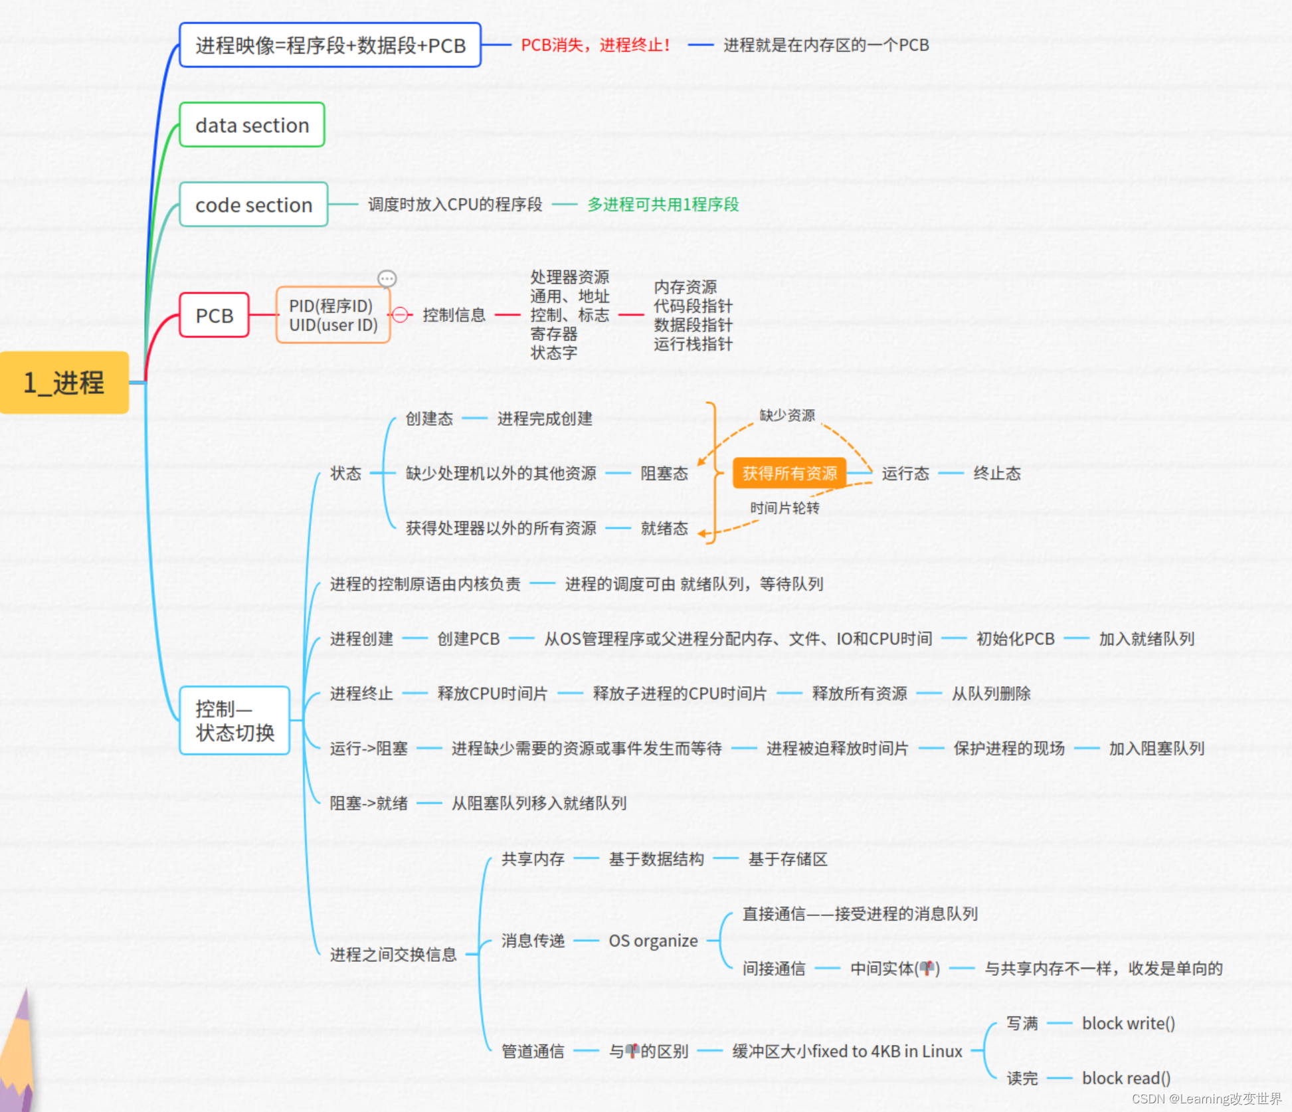Select the PCB node
Viewport: 1292px width, 1112px height.
[x=214, y=315]
